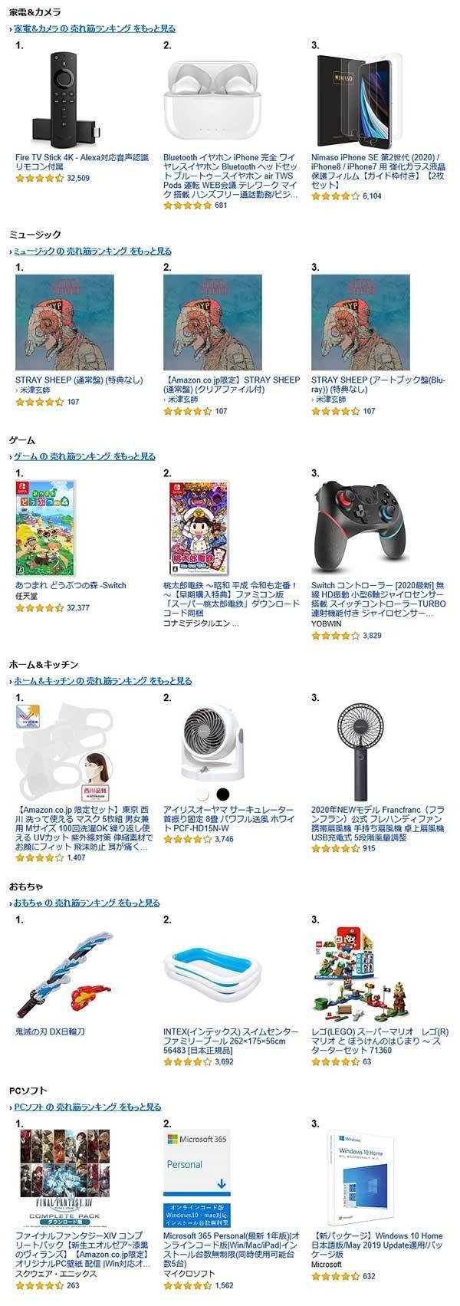Open ミュージック の 売れ筋ランキング link
460x1306 pixels.
93,251
